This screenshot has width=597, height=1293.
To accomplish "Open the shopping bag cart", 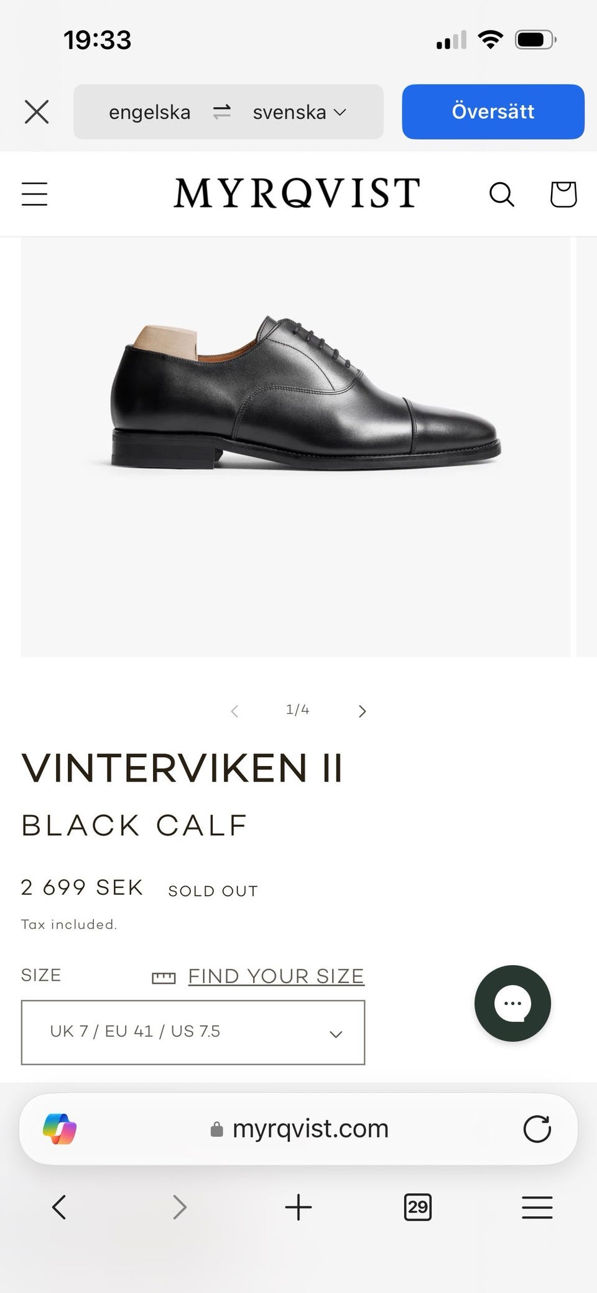I will click(563, 194).
